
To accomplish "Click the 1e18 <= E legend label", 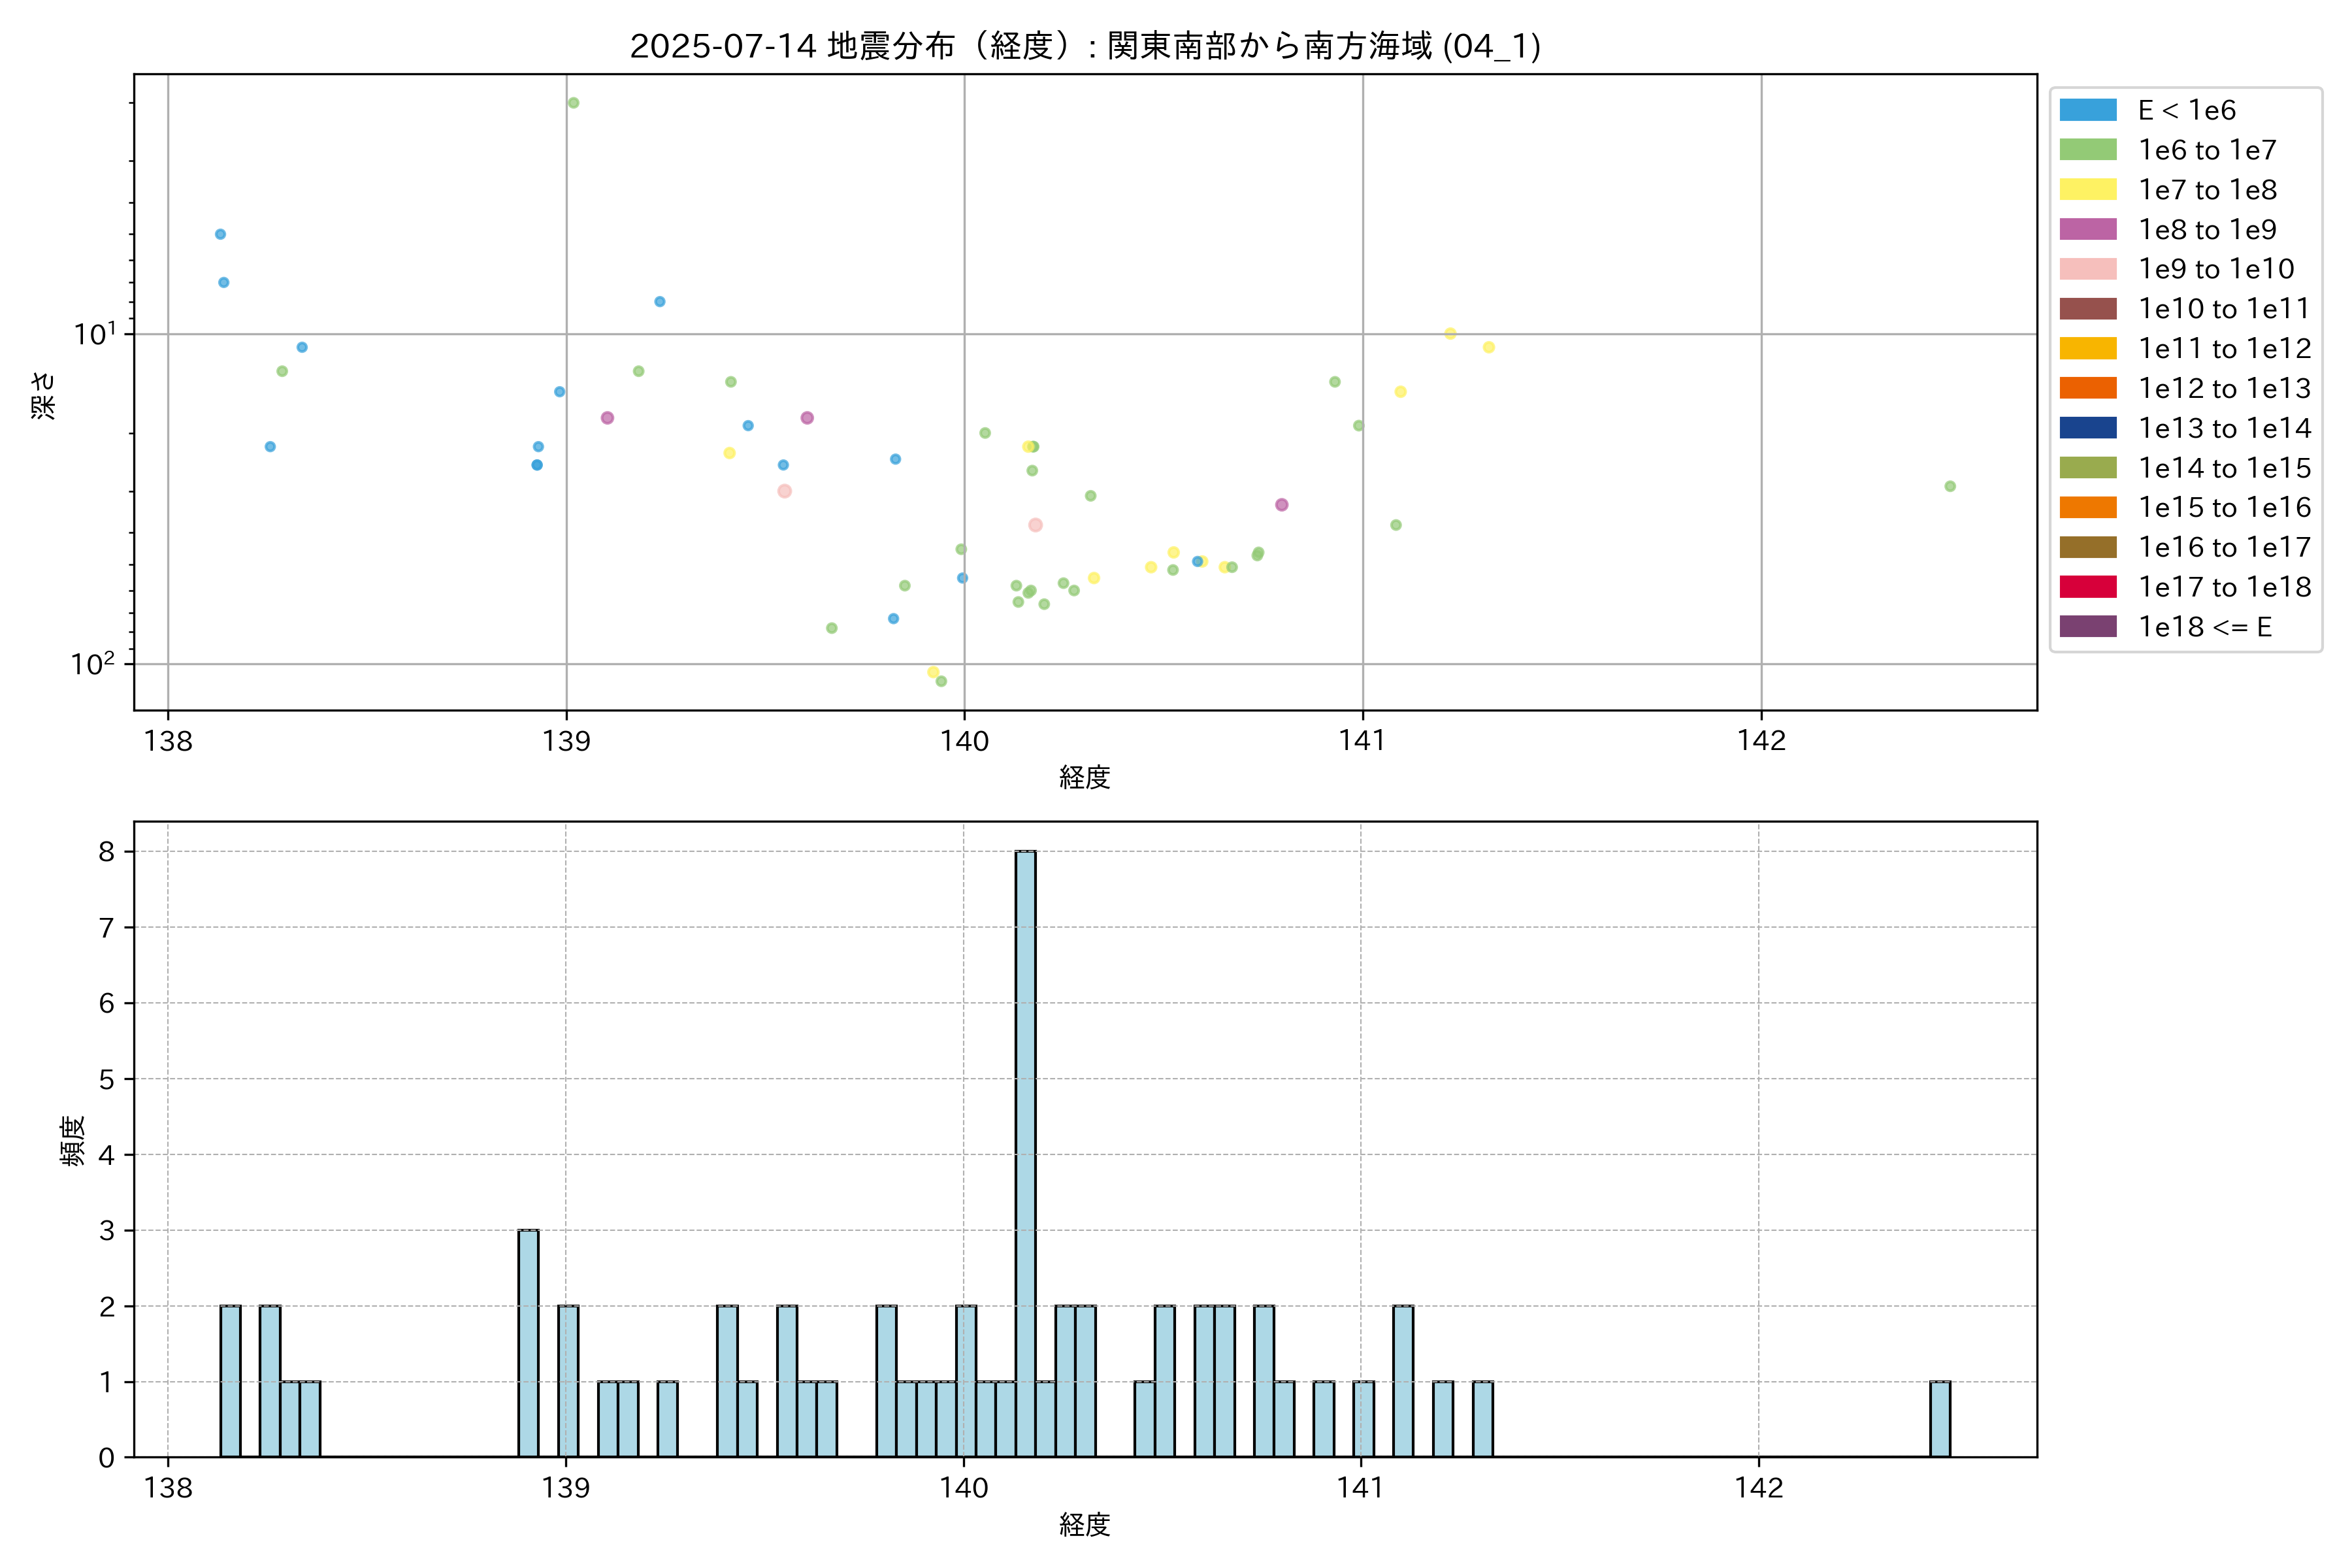I will click(2204, 627).
